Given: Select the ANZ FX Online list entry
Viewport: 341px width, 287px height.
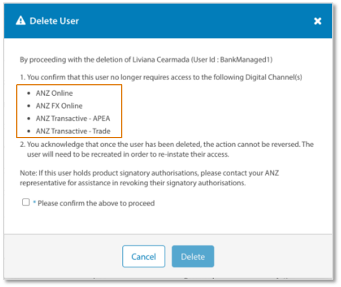Looking at the screenshot, I should pyautogui.click(x=59, y=106).
